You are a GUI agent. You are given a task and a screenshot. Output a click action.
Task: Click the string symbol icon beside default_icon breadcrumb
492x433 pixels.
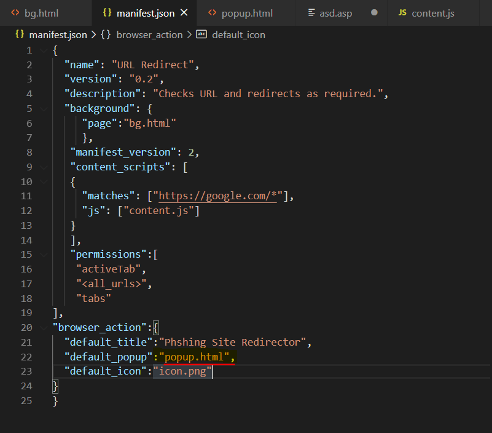click(201, 34)
